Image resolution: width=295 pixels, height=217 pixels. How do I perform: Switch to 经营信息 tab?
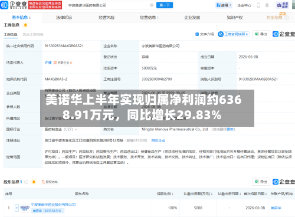pos(149,18)
